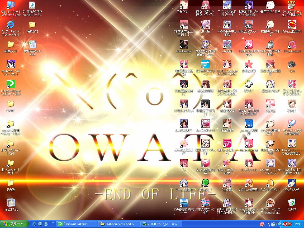Select the みらろま shortcut icon

[227, 45]
